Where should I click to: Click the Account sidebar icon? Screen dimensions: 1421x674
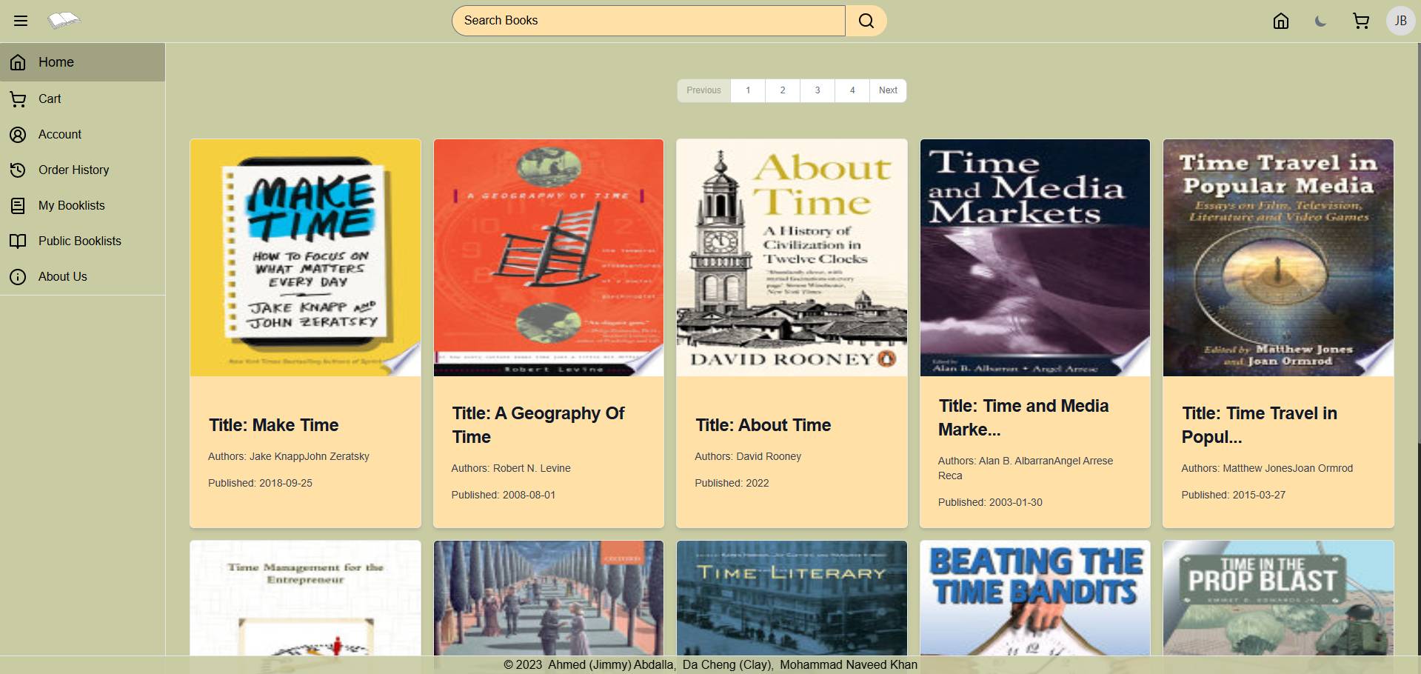(x=18, y=134)
